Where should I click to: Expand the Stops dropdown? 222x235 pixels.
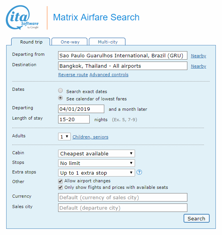tap(97, 163)
